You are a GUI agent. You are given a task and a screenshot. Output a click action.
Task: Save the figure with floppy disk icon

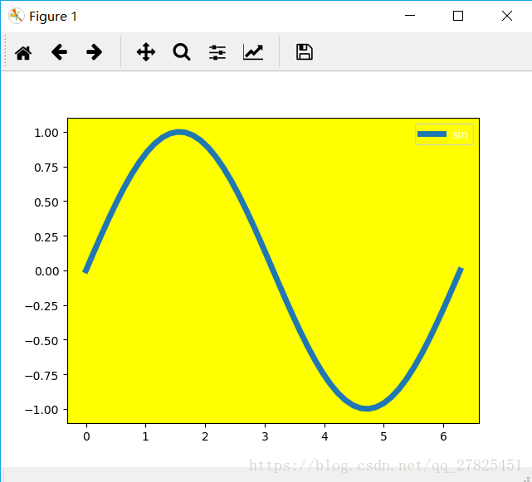[x=305, y=52]
